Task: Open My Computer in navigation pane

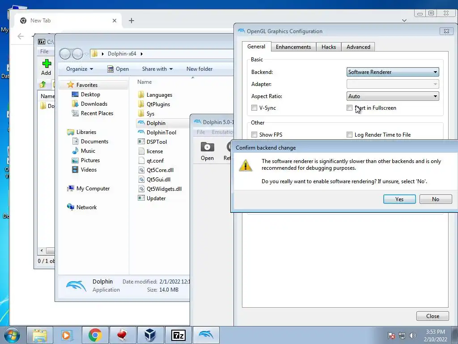Action: (93, 189)
